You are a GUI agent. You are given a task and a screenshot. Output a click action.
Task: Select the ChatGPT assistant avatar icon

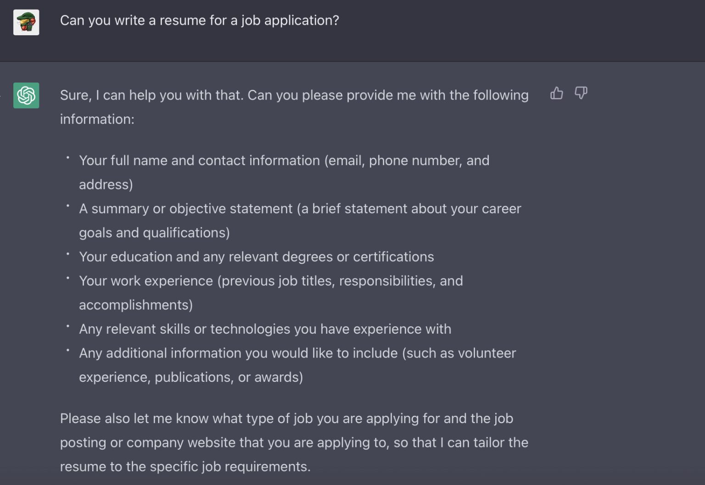pos(26,96)
